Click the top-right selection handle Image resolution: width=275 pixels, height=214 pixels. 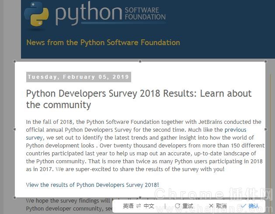[x=266, y=61]
